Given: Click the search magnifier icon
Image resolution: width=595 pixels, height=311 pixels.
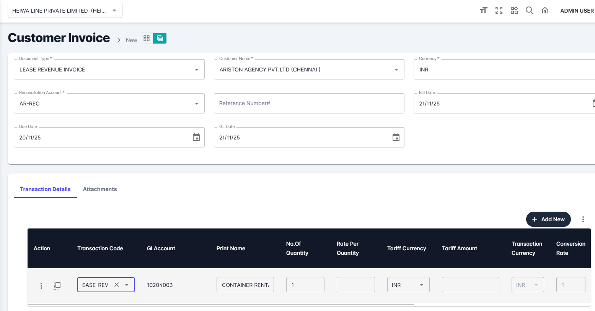Looking at the screenshot, I should 530,10.
